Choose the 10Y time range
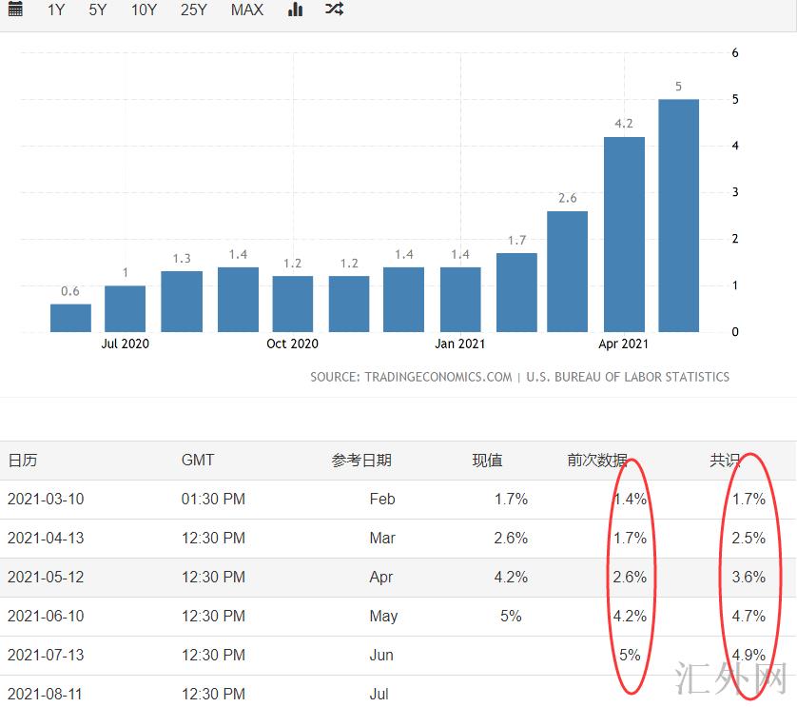797x707 pixels. pyautogui.click(x=144, y=10)
